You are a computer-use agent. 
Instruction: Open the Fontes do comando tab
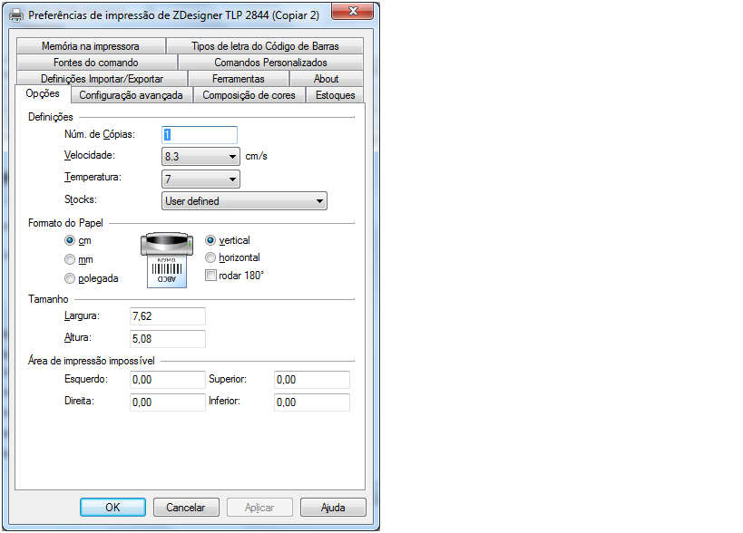point(96,62)
